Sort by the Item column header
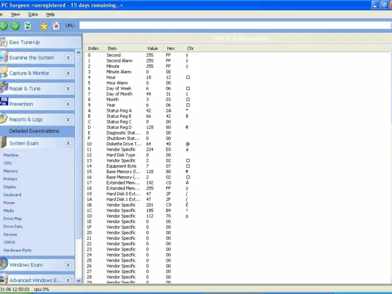Screen dimensions: 392x294 tap(123, 48)
